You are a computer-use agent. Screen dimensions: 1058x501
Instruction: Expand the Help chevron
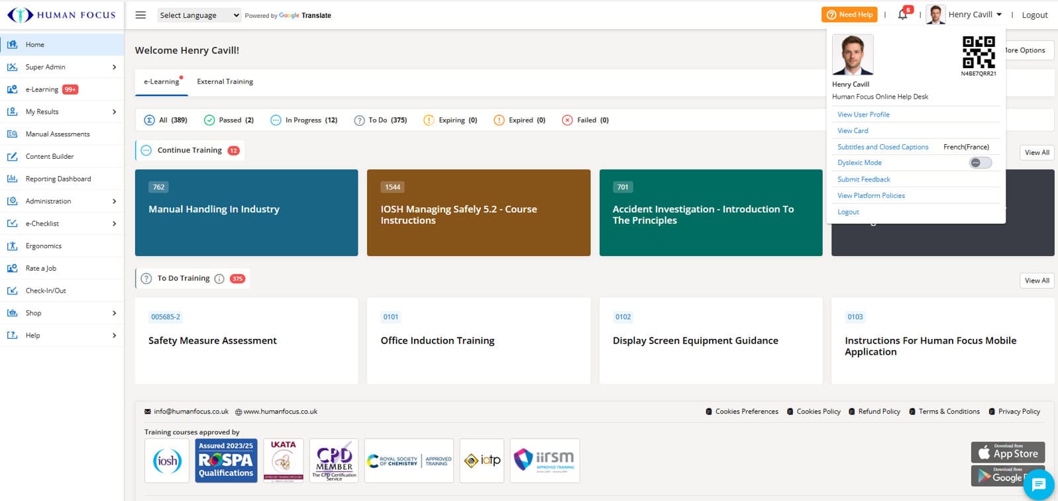(x=114, y=336)
